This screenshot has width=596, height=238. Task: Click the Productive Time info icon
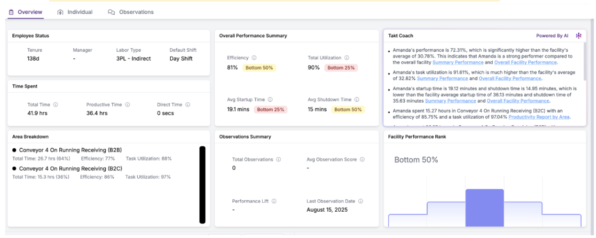pyautogui.click(x=127, y=105)
